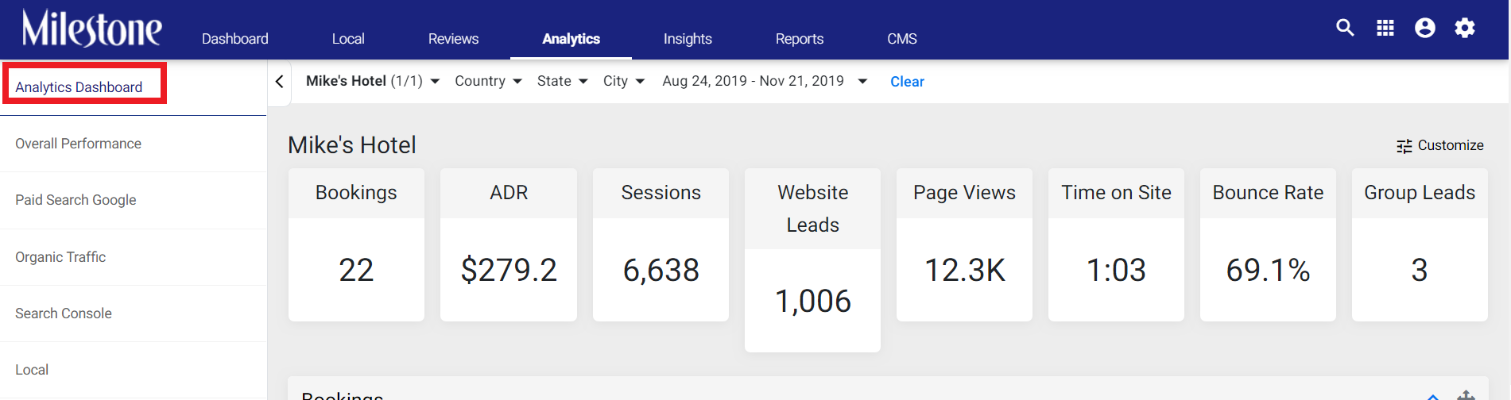Screen dimensions: 1511x400
Task: Click the Bookings card showing 22
Action: [356, 244]
